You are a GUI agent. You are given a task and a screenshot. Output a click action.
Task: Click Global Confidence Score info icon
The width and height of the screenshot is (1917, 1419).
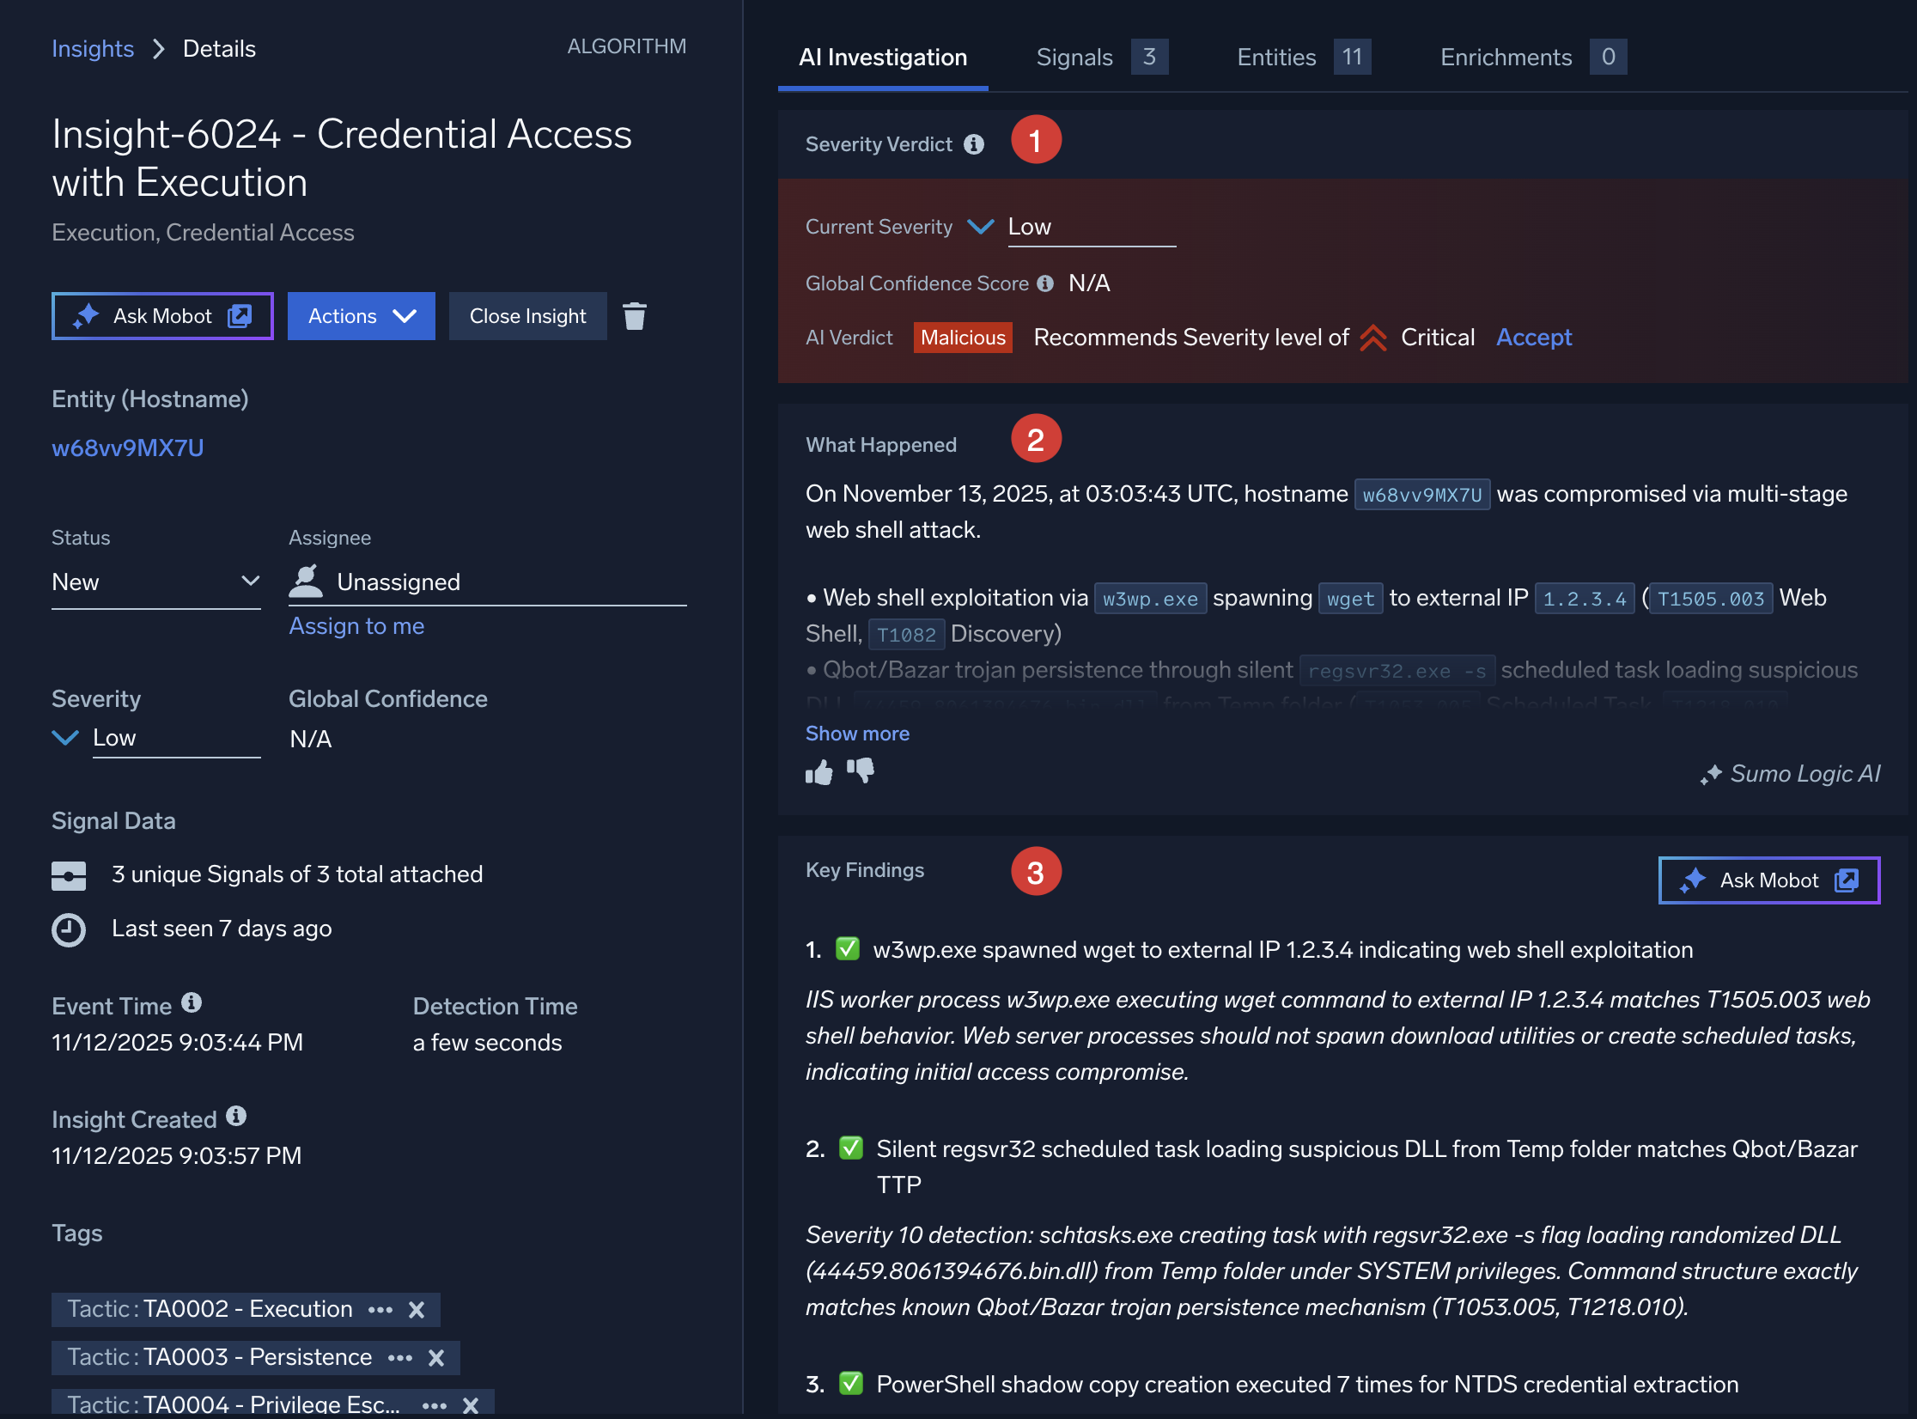[1045, 283]
